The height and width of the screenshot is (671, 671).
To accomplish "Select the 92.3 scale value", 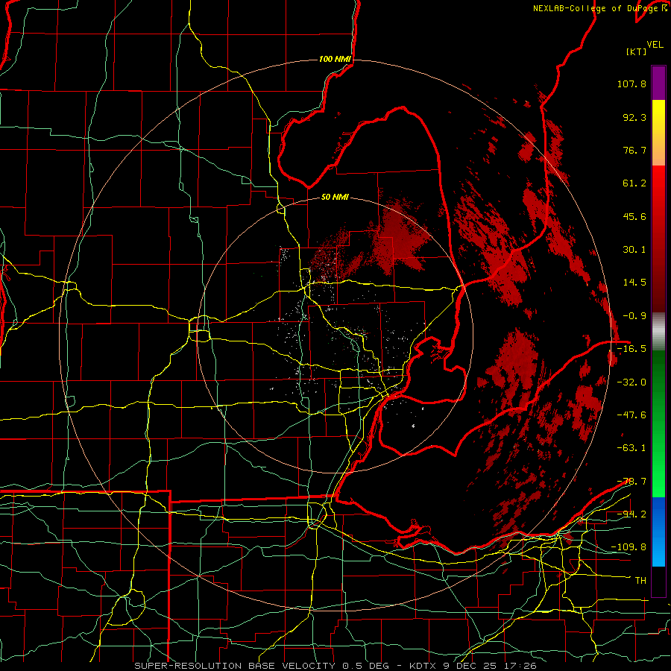I will 634,117.
